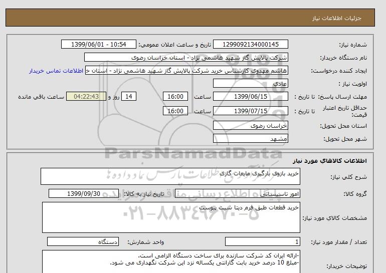
Task: Click the response deadline time 16:00 beside 1399/06/15
Action: pos(175,96)
